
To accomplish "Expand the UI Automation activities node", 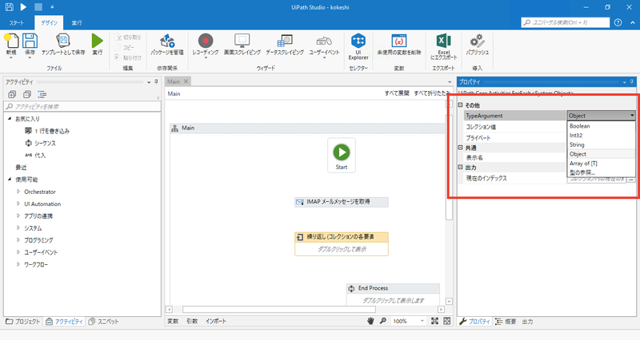I will pos(18,204).
